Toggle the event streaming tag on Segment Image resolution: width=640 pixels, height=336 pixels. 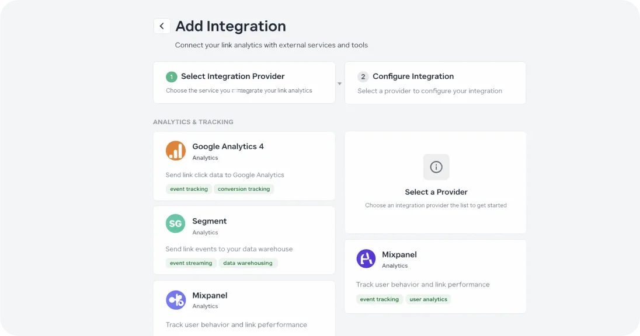[191, 262]
